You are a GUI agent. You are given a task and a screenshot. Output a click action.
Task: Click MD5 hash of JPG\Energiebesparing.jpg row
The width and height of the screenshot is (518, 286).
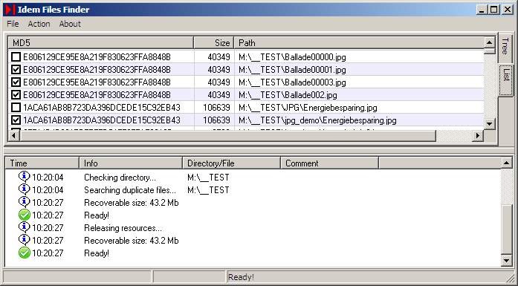pos(102,107)
